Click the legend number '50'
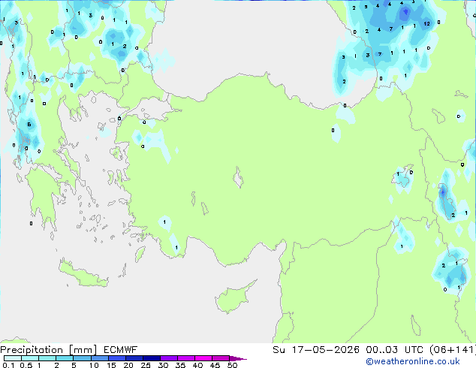 [x=233, y=365]
